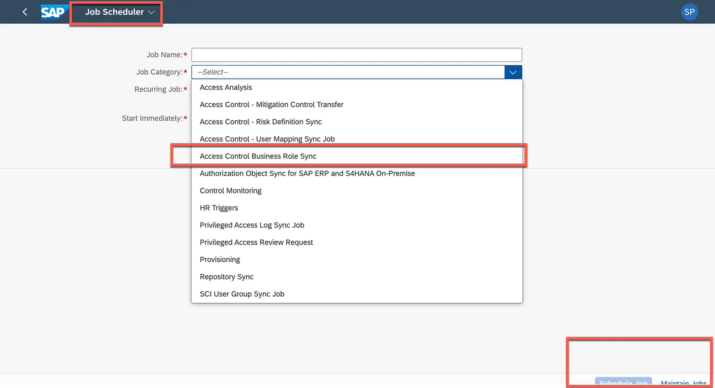Focus the Job Name input field

(x=356, y=55)
